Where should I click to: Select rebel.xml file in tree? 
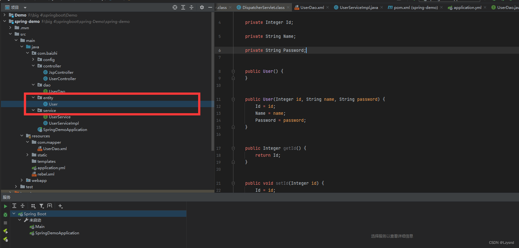[46, 174]
